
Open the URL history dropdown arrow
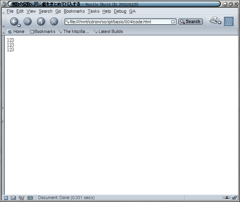point(173,22)
